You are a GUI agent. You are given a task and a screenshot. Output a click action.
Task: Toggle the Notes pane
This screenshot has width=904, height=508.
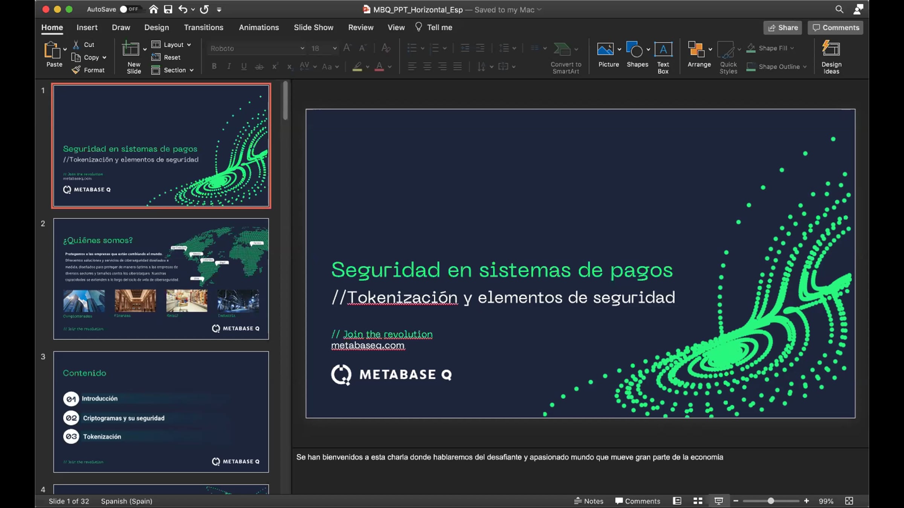click(x=588, y=501)
